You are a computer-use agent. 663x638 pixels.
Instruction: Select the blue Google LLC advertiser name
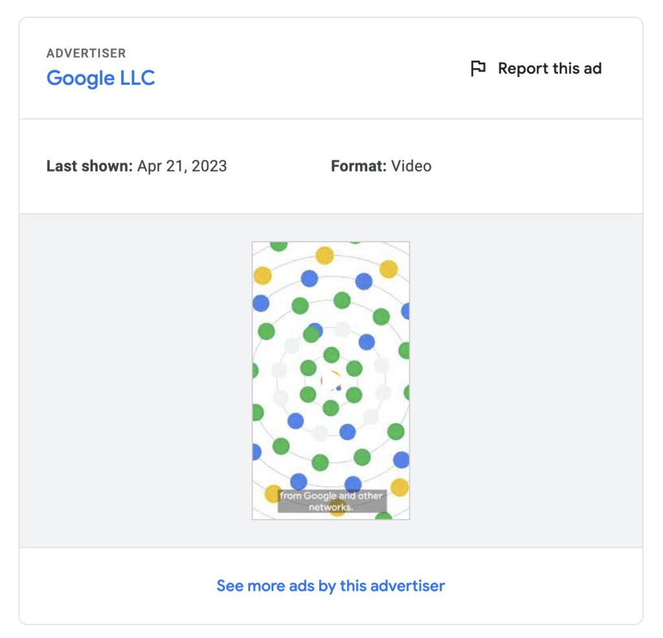100,78
